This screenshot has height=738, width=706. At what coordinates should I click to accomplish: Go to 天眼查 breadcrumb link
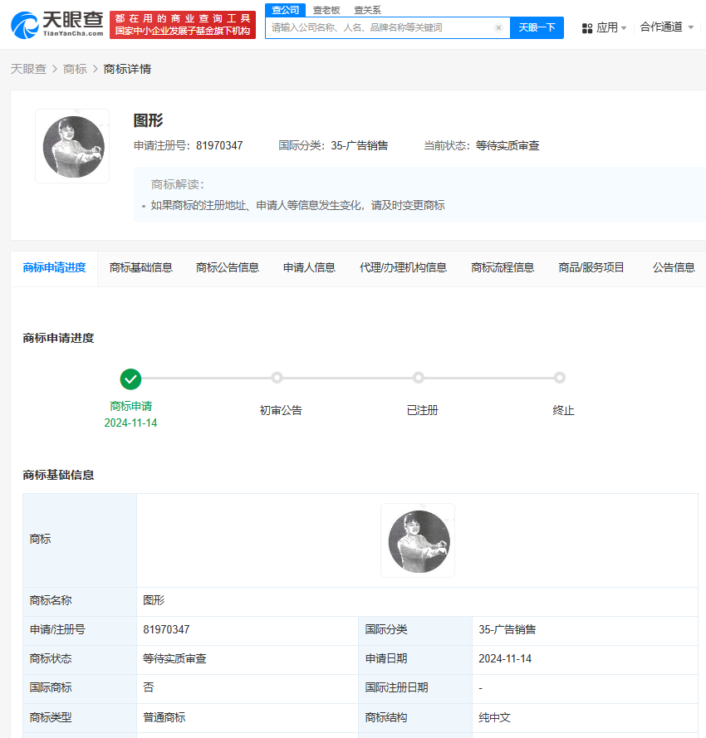(28, 69)
